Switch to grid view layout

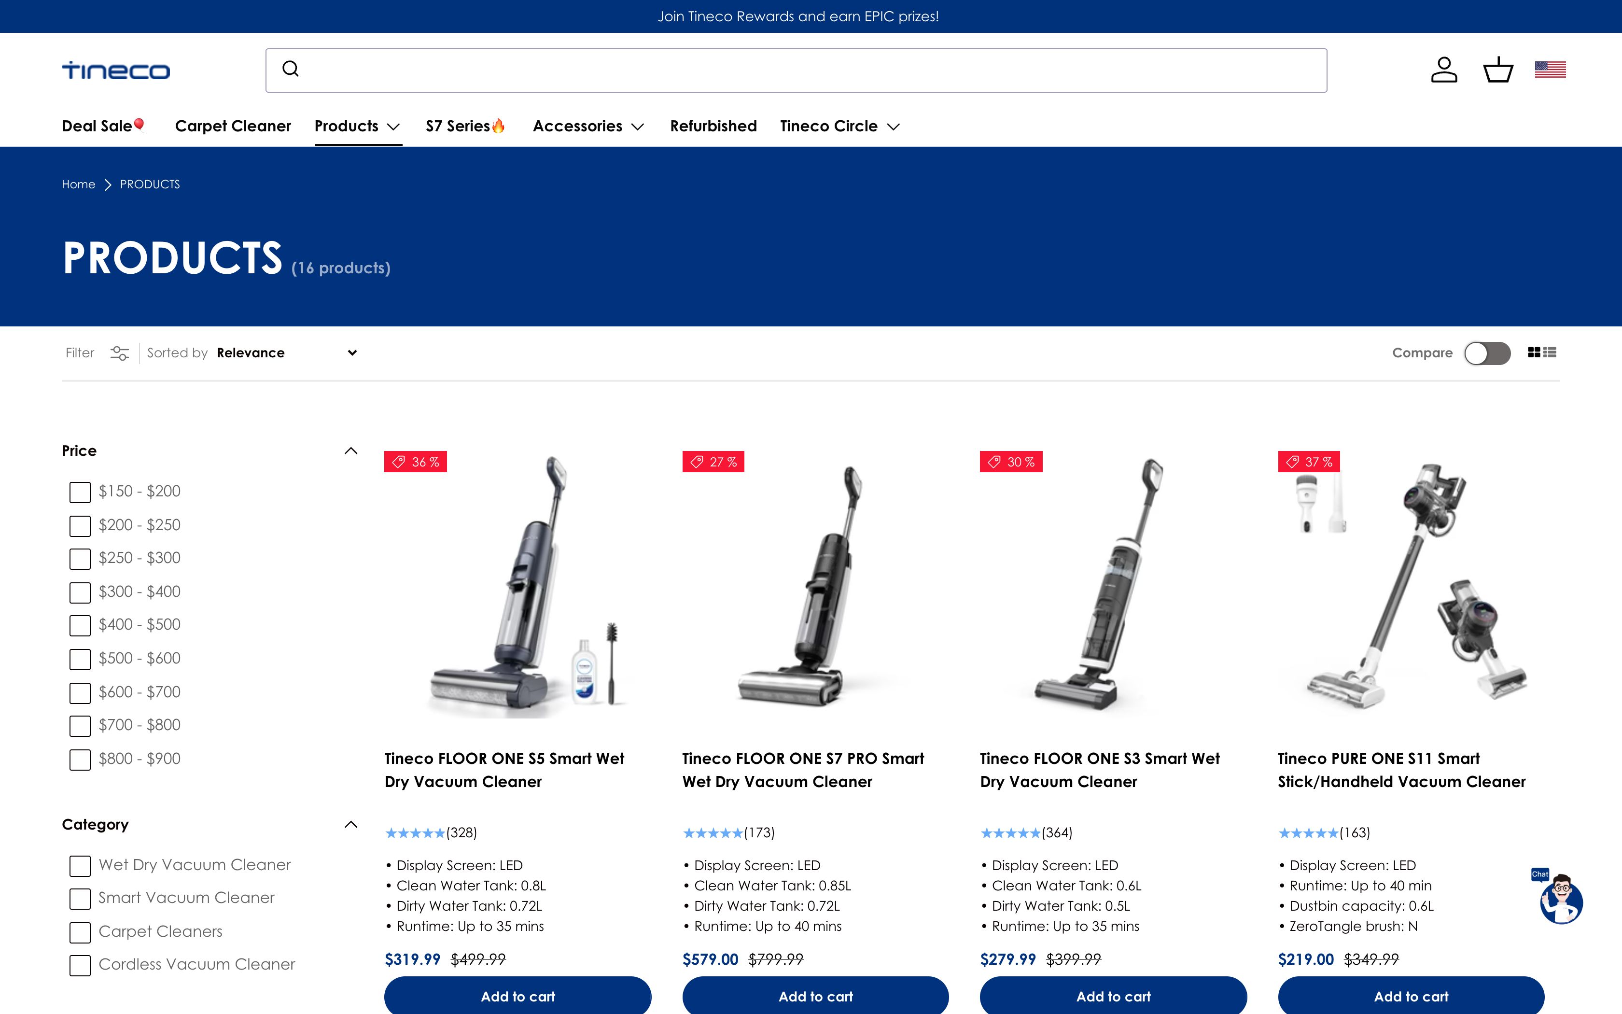click(1534, 352)
